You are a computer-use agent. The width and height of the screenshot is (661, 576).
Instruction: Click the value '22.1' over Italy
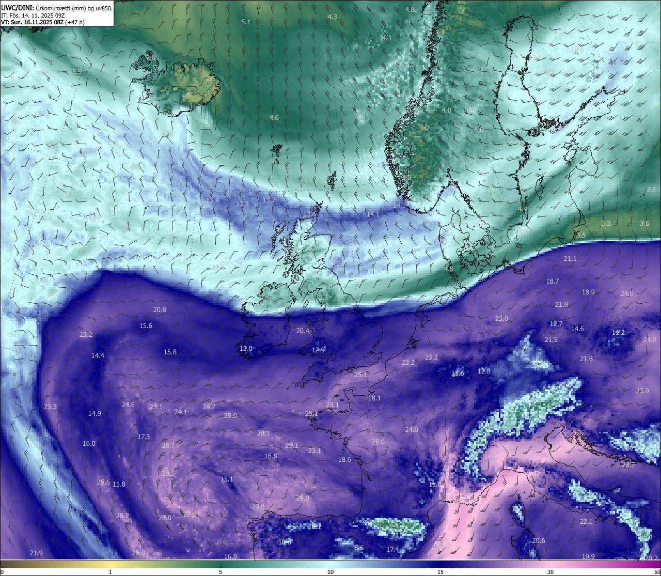586,521
